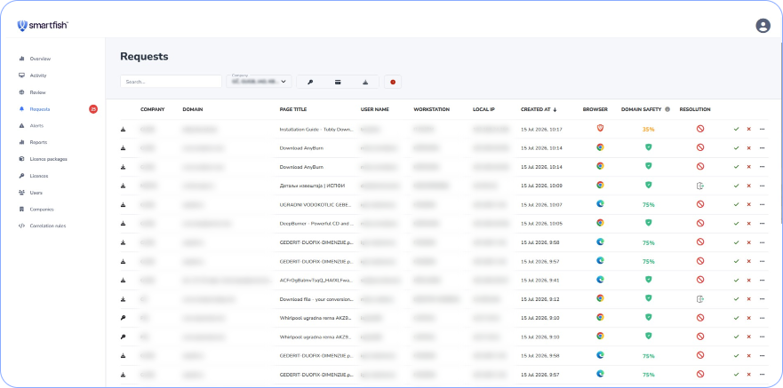Click resolution icon in Детали извештаја row

(x=700, y=186)
